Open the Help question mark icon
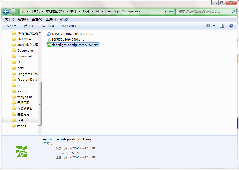 point(231,26)
